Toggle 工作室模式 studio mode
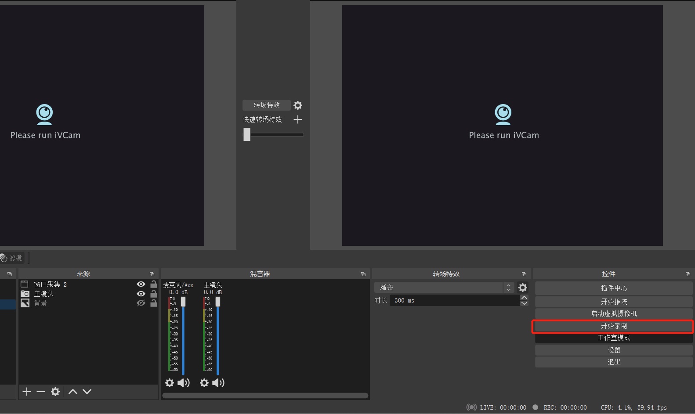The height and width of the screenshot is (414, 695). 614,338
